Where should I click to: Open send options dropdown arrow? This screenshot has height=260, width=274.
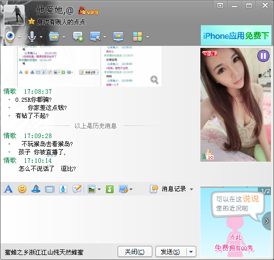pyautogui.click(x=191, y=251)
